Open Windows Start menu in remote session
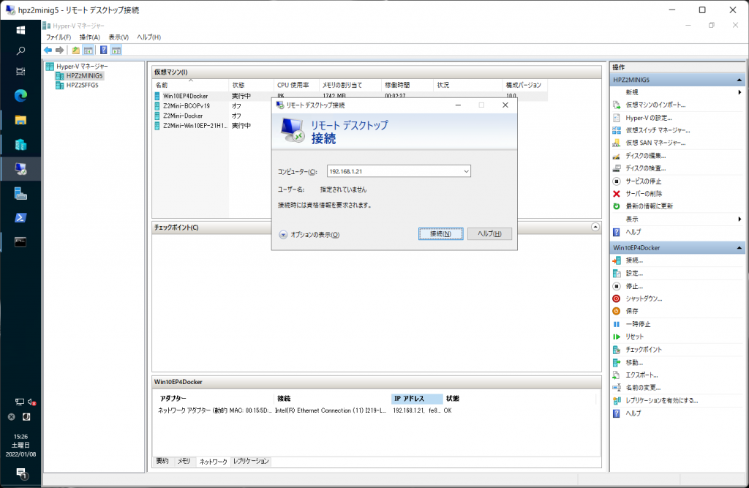Screen dimensions: 749x488 click(x=20, y=30)
